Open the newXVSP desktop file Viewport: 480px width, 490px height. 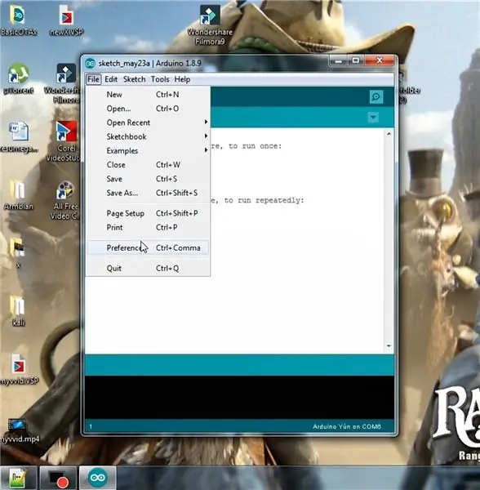(66, 20)
